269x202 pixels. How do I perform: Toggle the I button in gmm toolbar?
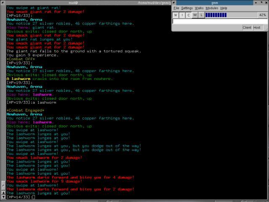pos(182,15)
